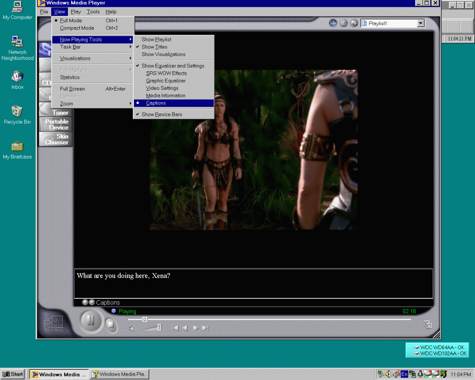Click the left arrow beside Captions label
The image size is (475, 380).
[x=85, y=302]
